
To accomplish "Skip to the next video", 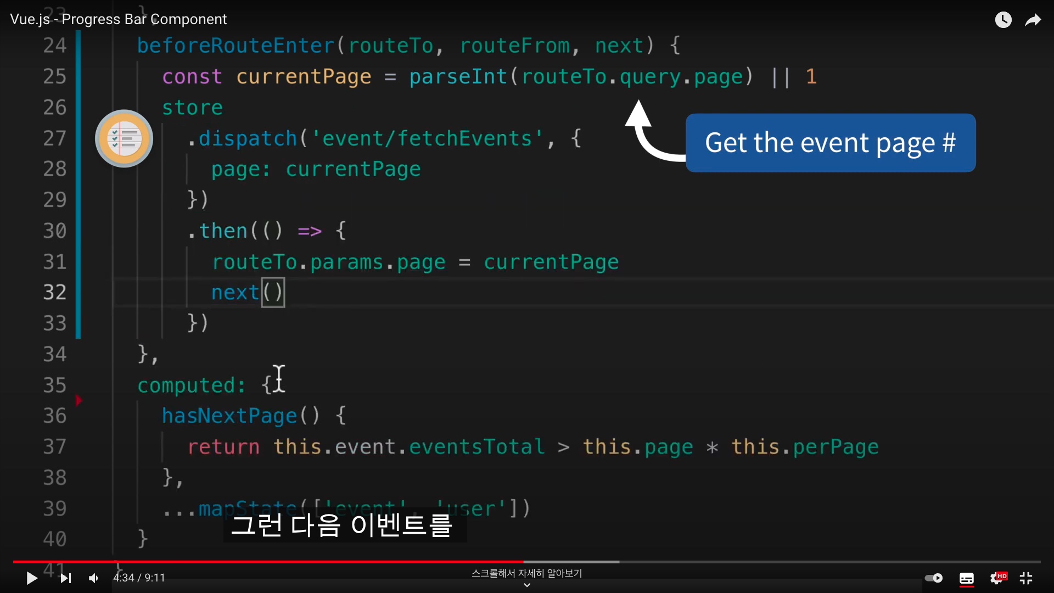I will [66, 578].
